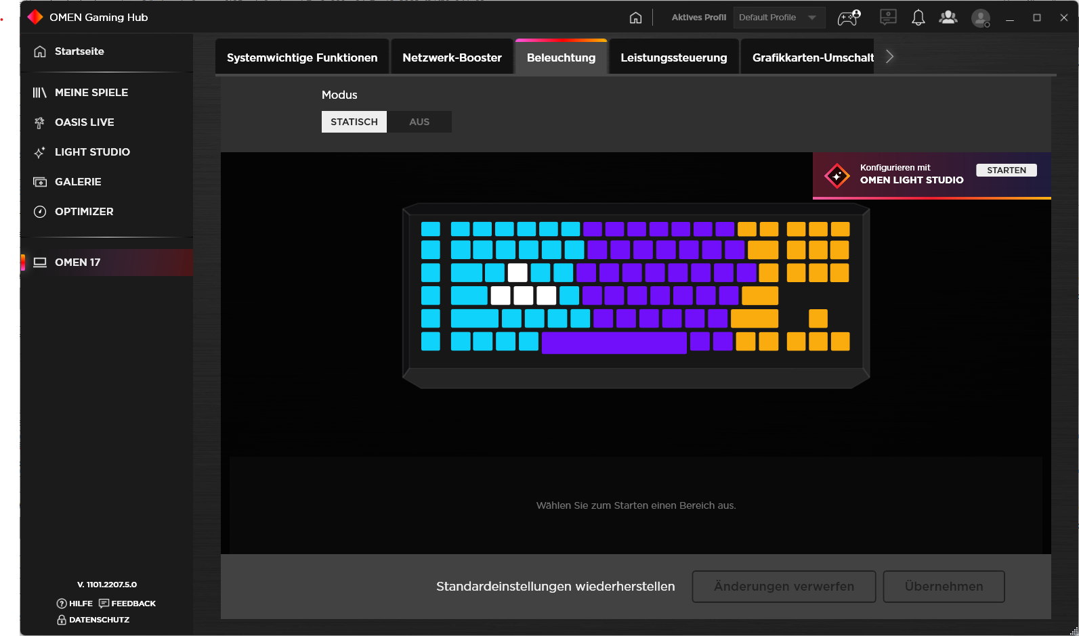The image size is (1079, 636).
Task: Open LIGHT STUDIO from the sidebar
Action: coord(107,152)
